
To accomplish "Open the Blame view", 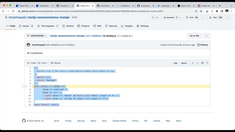I will (184, 63).
